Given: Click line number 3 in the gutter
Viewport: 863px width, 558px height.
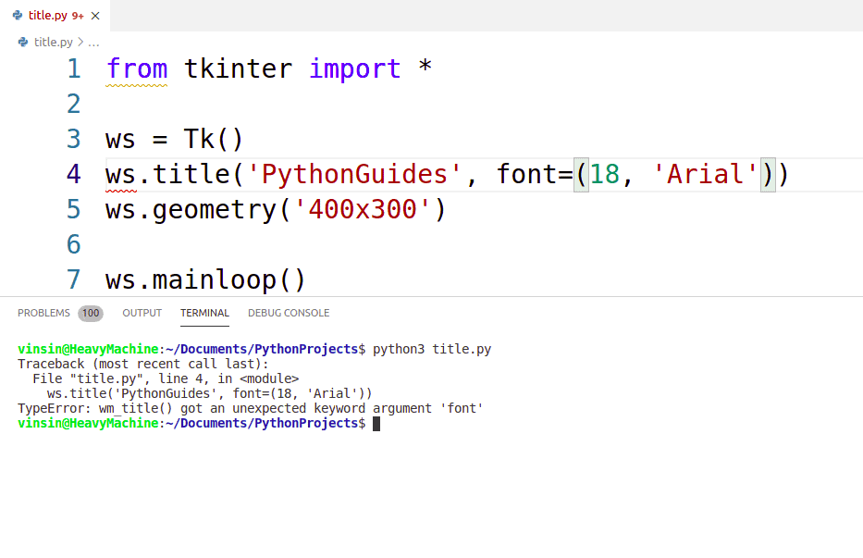Looking at the screenshot, I should click(x=74, y=140).
